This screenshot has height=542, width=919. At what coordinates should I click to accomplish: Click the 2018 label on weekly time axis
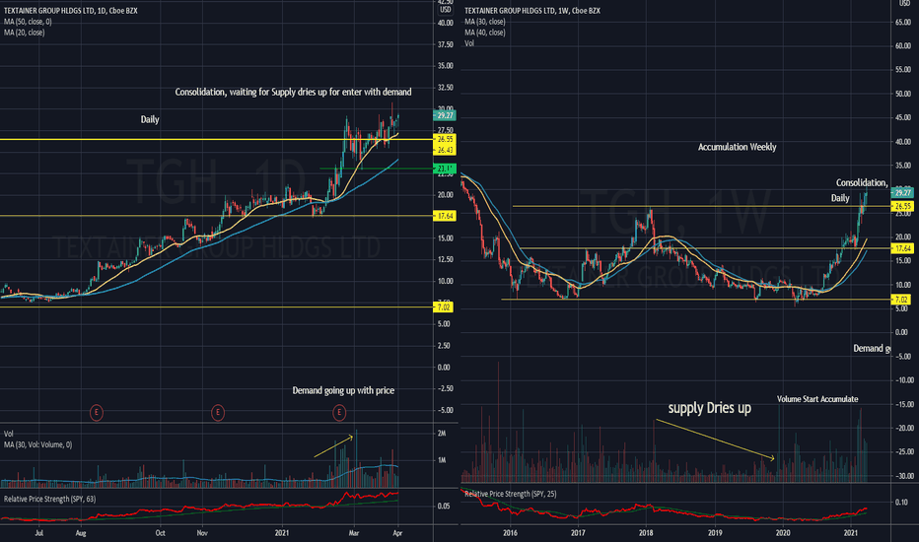pos(646,533)
